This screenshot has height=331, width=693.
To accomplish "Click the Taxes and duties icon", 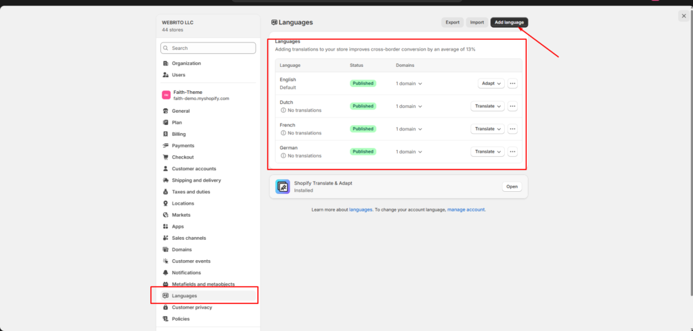I will pyautogui.click(x=166, y=192).
